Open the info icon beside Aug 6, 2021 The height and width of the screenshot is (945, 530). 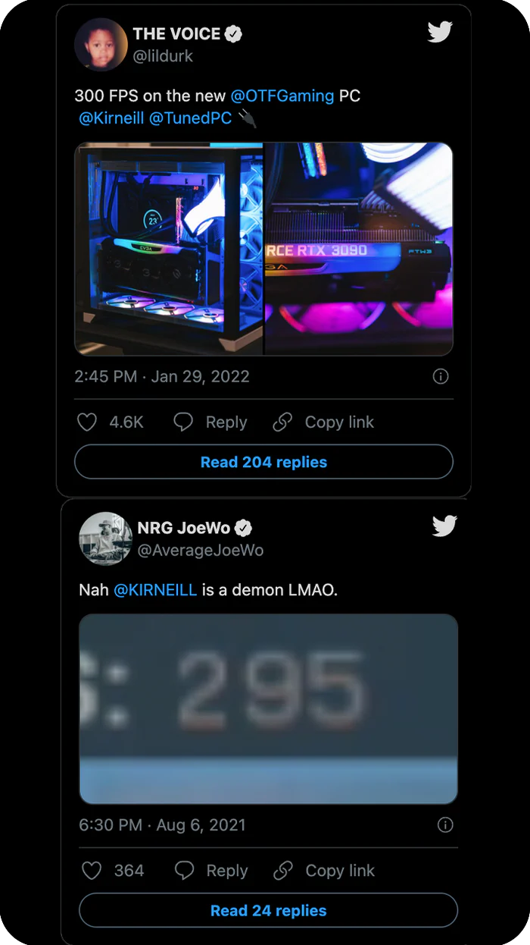(445, 825)
